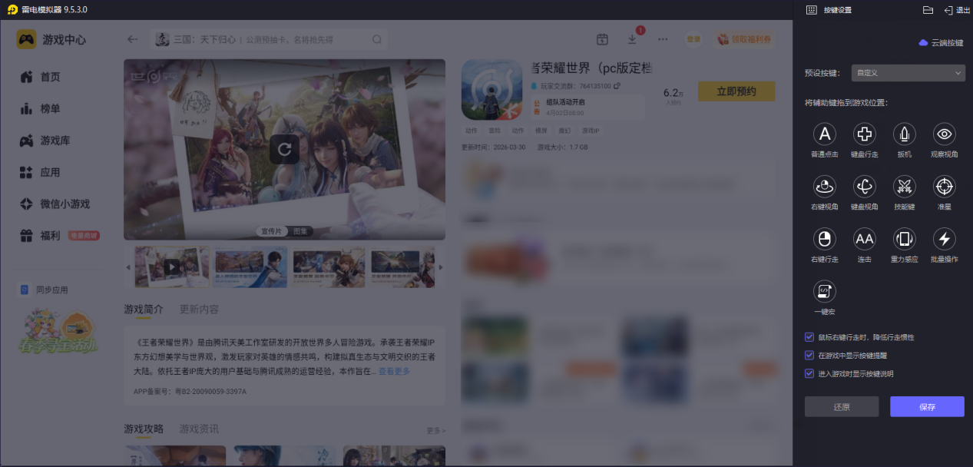Open the 预设按键 preset dropdown

coord(907,73)
